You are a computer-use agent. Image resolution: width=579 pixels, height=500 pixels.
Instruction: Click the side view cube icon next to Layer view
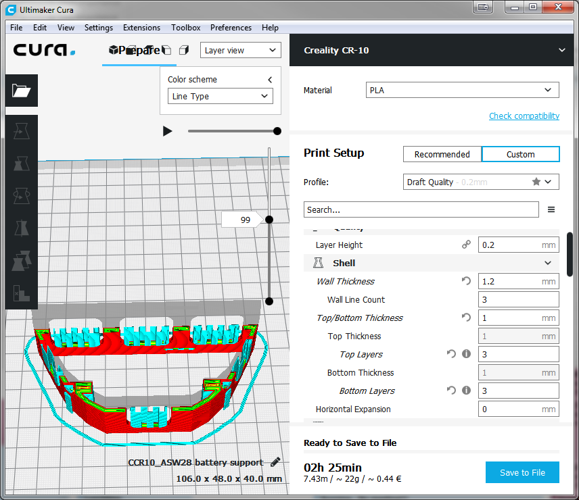184,50
